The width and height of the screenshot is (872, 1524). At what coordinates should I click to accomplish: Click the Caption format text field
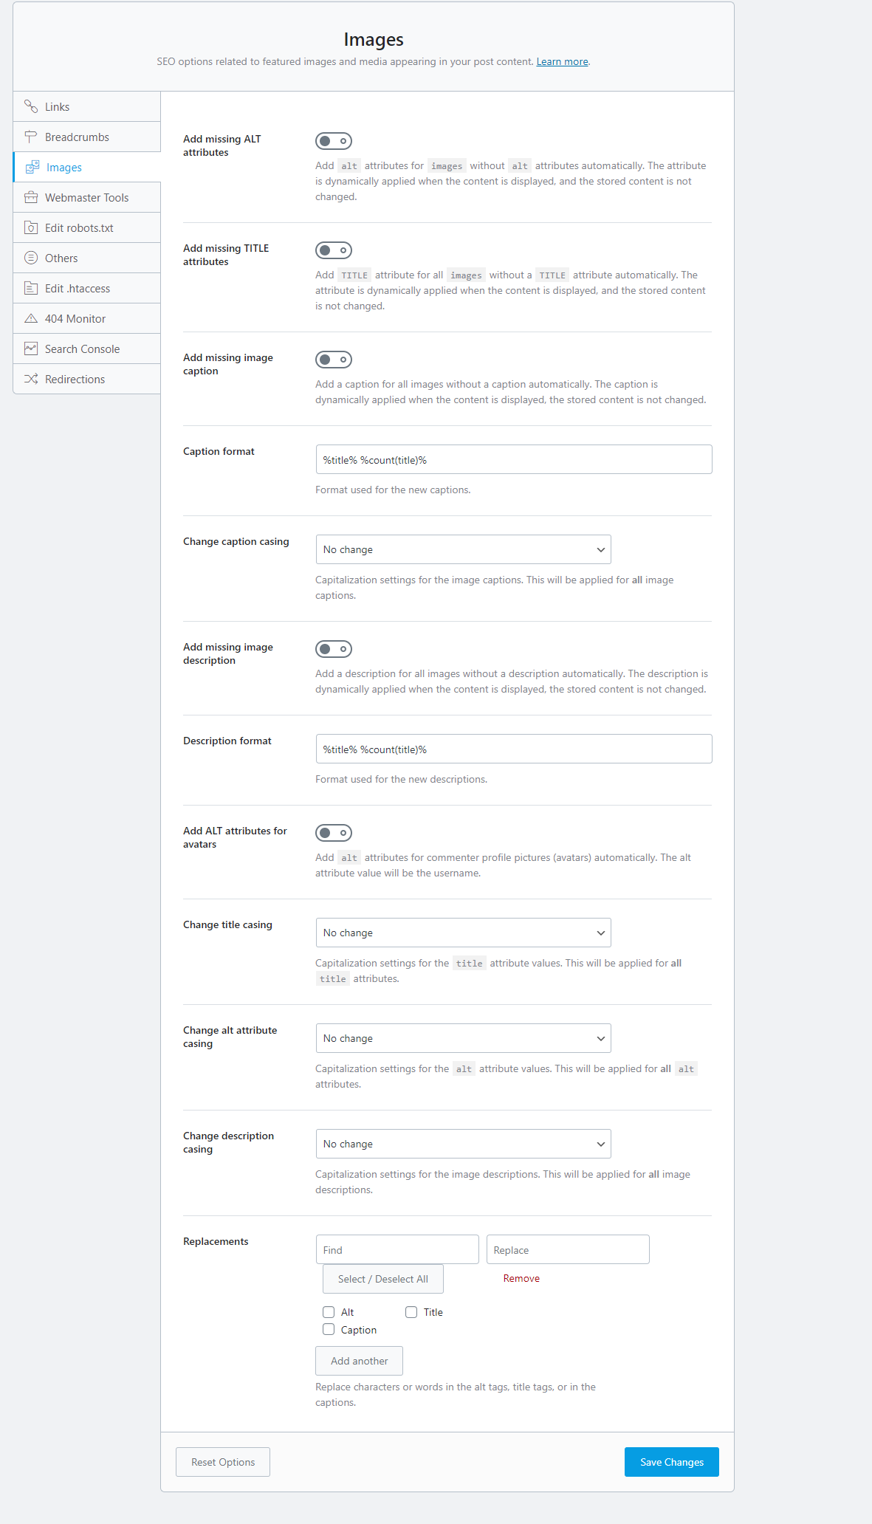[x=513, y=459]
